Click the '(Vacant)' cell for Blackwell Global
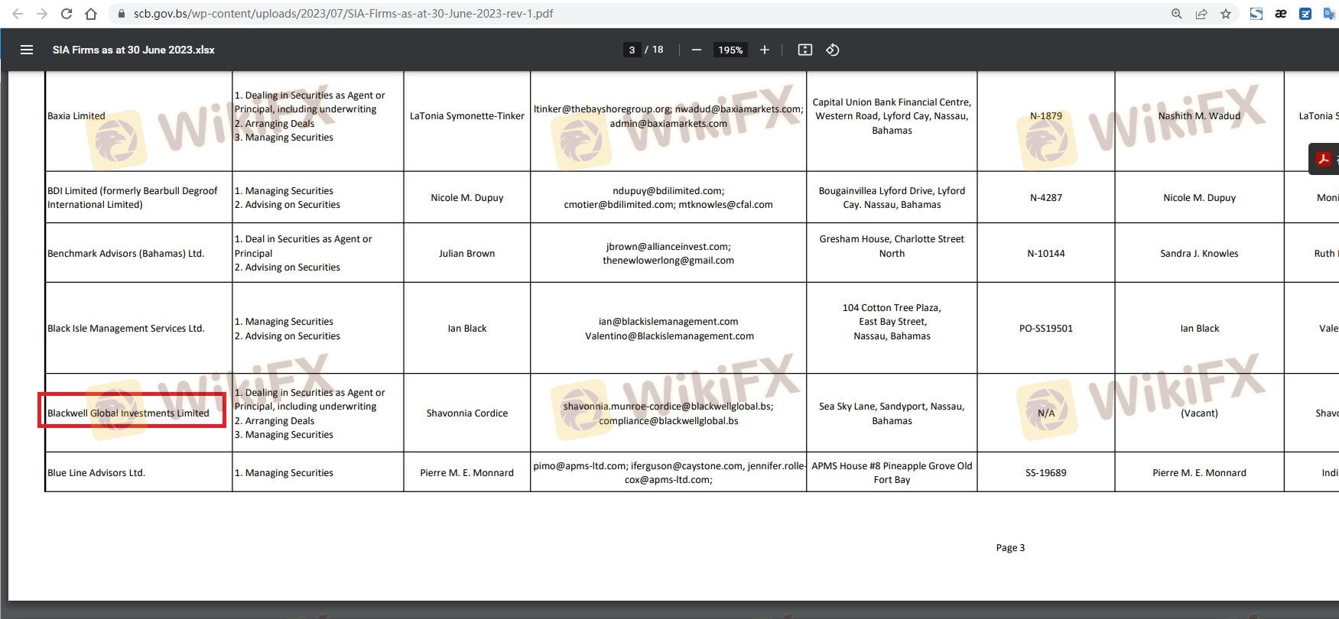Screen dimensions: 1339x619 pyautogui.click(x=1199, y=413)
